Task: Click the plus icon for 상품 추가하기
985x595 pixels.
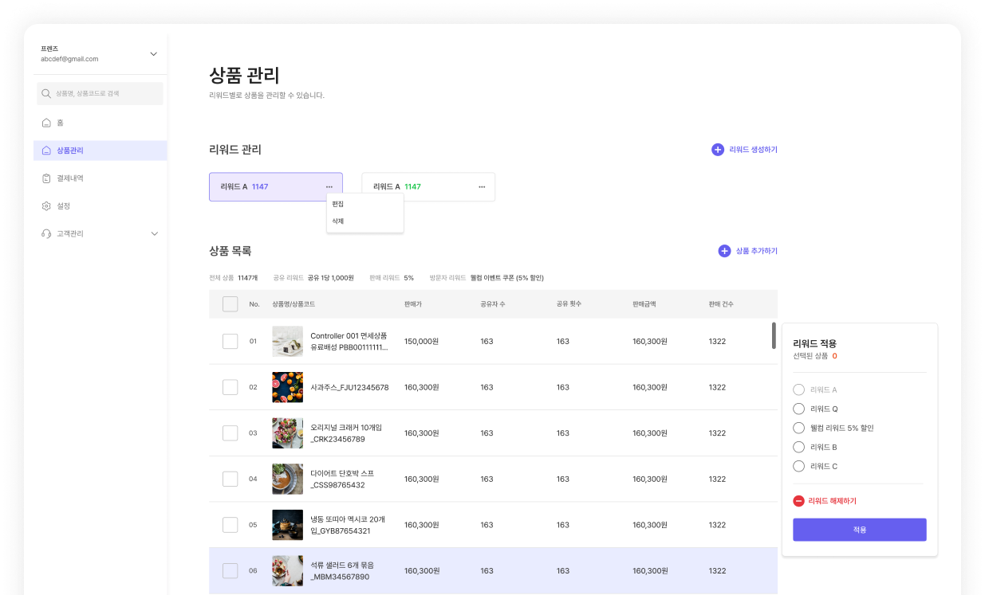Action: tap(724, 251)
